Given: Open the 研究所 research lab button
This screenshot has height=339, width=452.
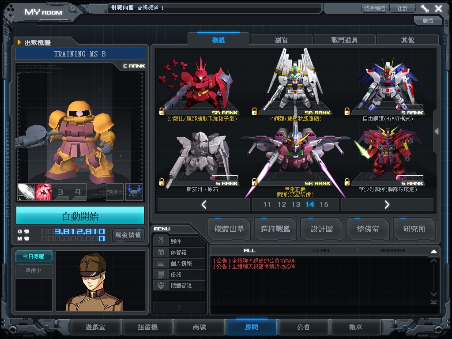Looking at the screenshot, I should click(x=414, y=229).
